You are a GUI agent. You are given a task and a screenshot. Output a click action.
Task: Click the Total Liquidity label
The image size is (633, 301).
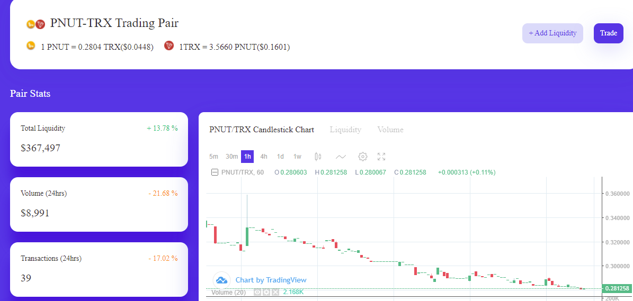(43, 128)
